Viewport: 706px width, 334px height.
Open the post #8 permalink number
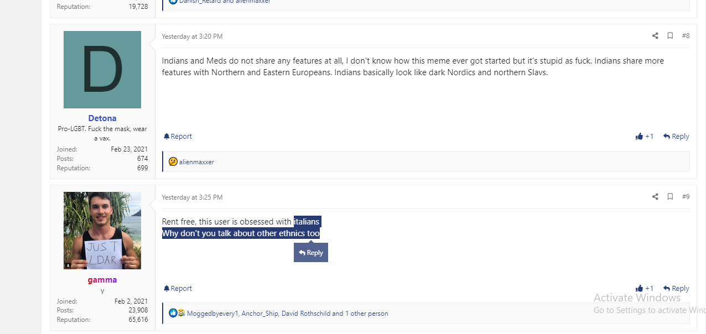click(686, 36)
